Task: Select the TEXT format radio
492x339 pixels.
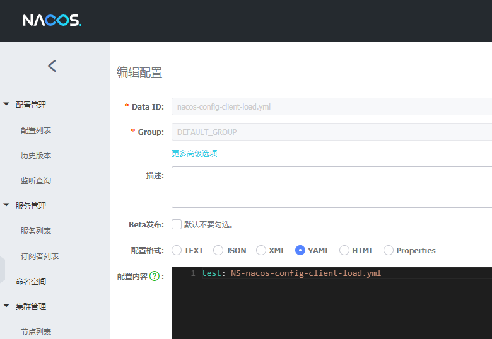Action: (177, 250)
